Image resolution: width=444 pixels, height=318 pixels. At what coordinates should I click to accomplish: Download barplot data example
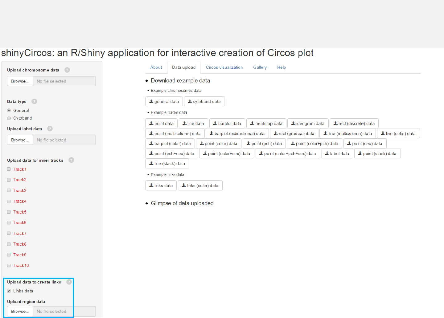tap(227, 124)
